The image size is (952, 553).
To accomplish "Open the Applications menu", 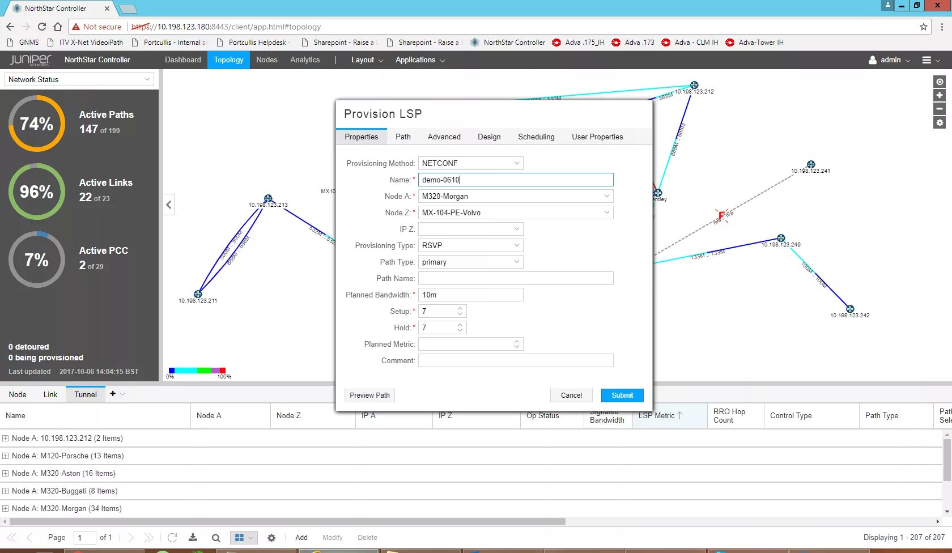I will click(420, 60).
